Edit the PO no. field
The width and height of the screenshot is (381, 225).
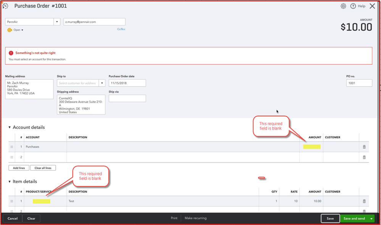(359, 83)
